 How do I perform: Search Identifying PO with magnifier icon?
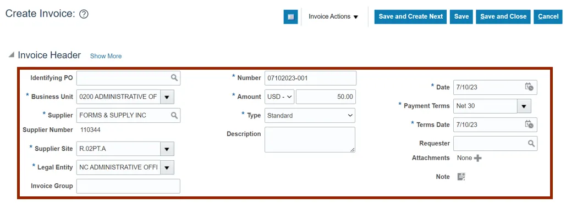click(x=174, y=78)
